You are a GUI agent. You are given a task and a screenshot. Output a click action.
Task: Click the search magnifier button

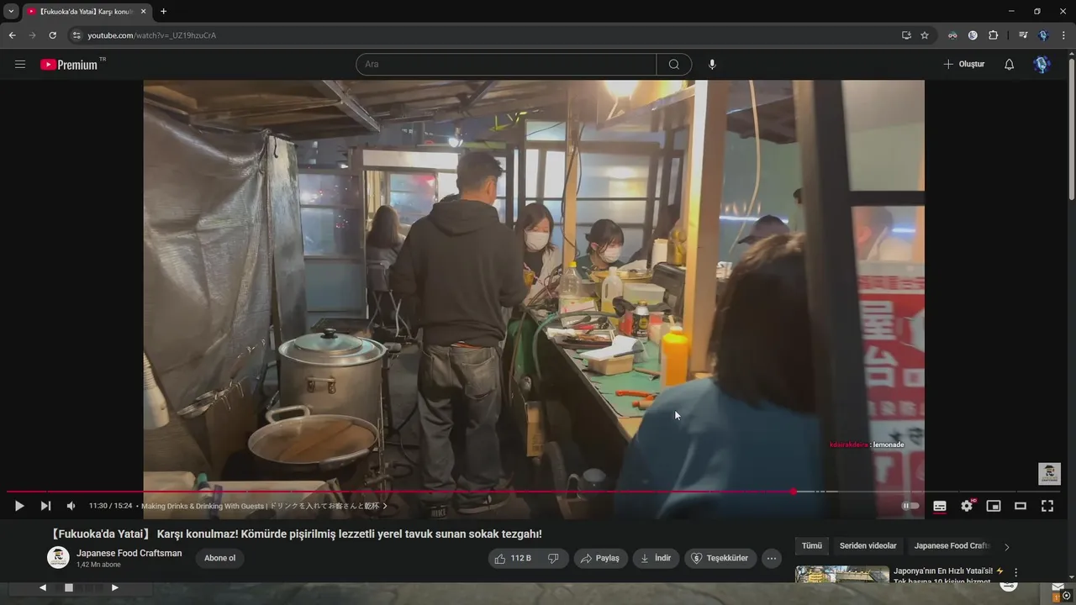point(674,65)
